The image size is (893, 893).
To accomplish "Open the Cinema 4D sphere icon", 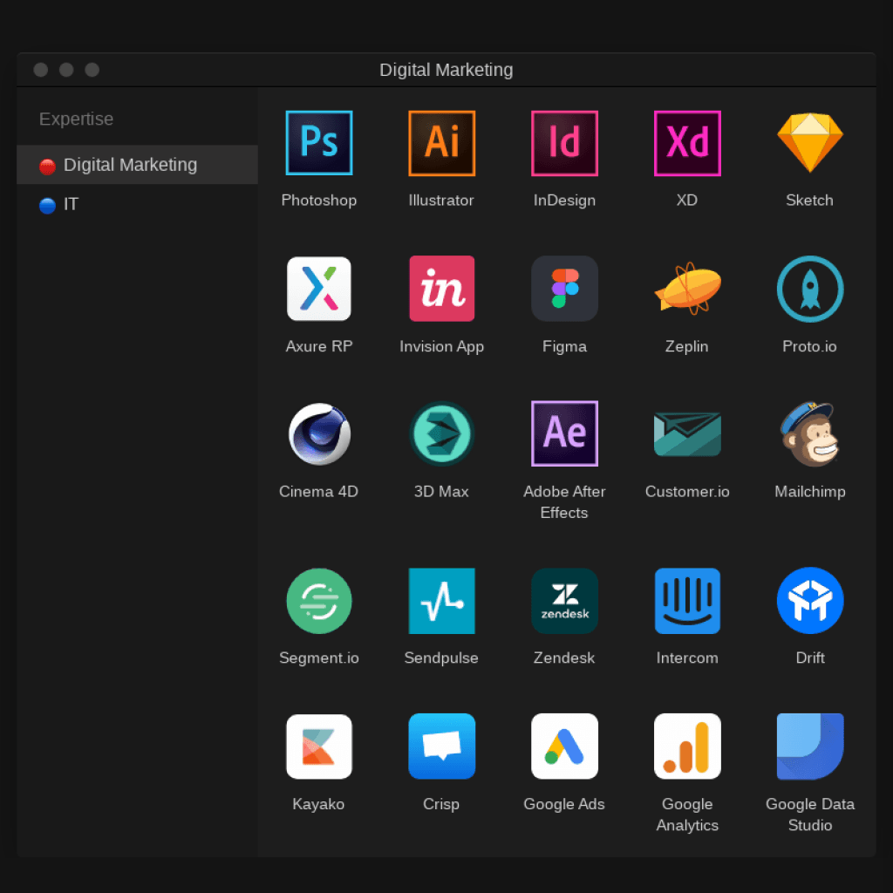I will pos(319,434).
